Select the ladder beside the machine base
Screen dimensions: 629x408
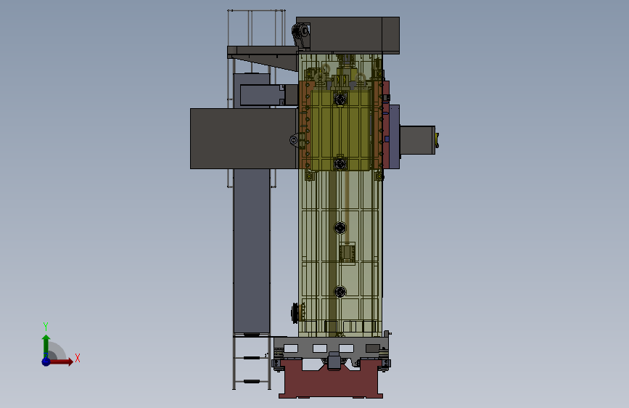[252, 362]
